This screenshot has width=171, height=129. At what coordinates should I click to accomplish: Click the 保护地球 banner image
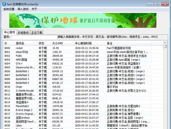[x=83, y=21]
